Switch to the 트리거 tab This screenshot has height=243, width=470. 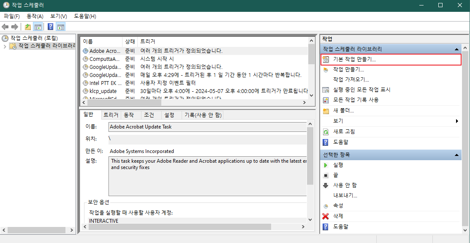coord(111,115)
